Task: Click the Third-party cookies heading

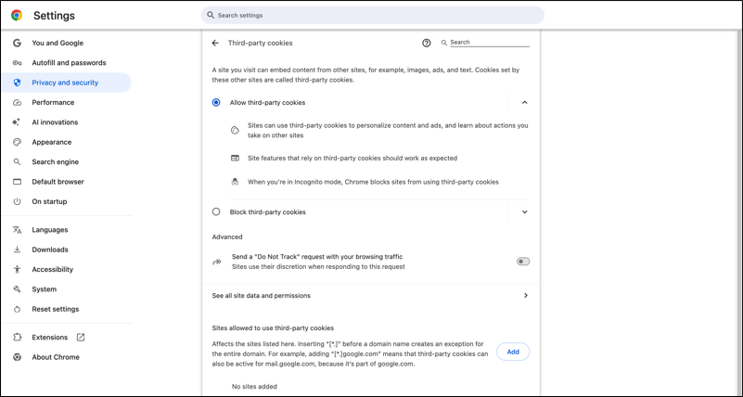Action: tap(260, 43)
